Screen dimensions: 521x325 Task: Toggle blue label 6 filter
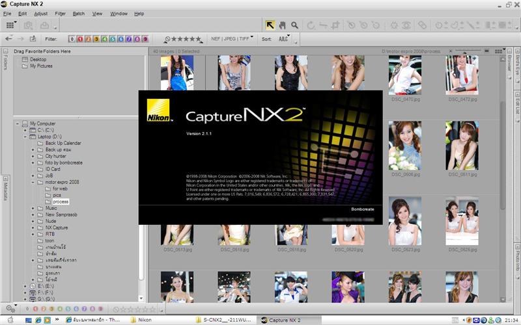point(121,39)
